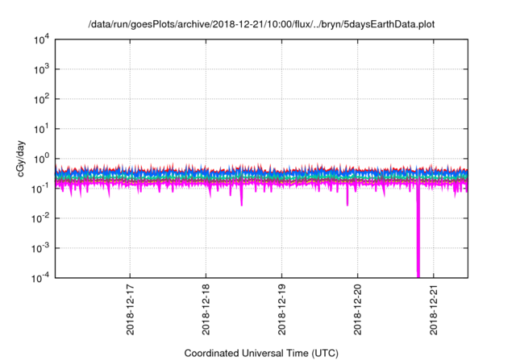Click the Coordinated Universal Time (UTC) label
516x361 pixels.
point(261,353)
